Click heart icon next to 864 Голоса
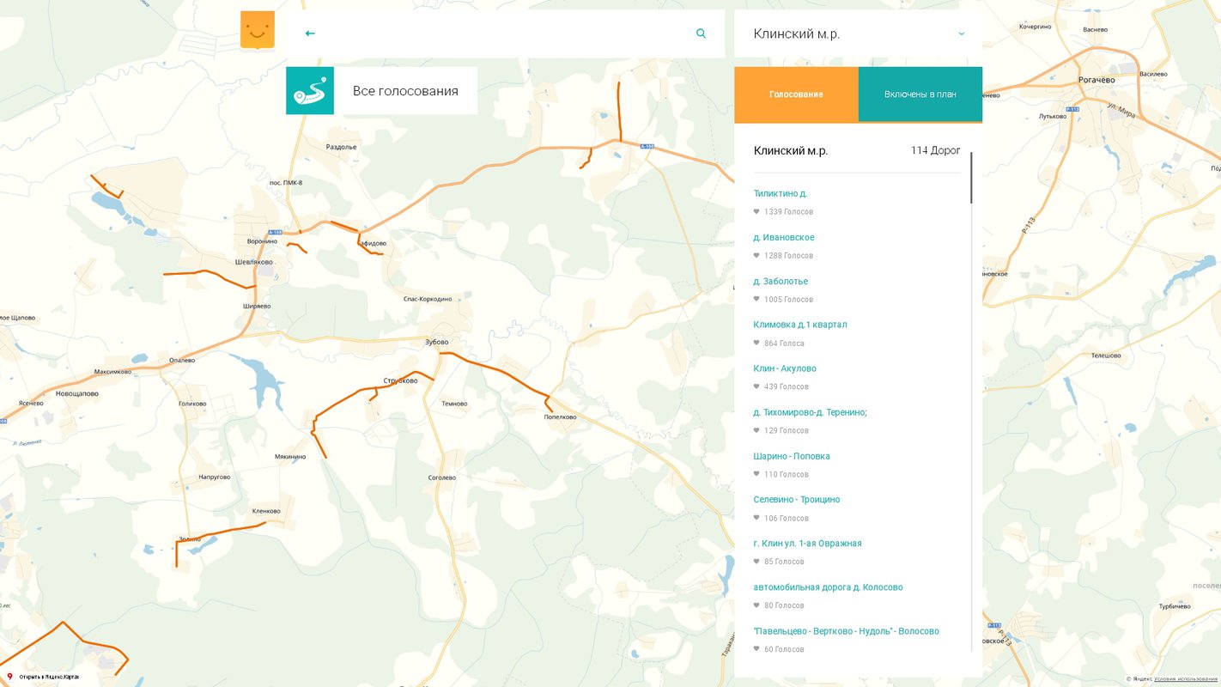 756,343
